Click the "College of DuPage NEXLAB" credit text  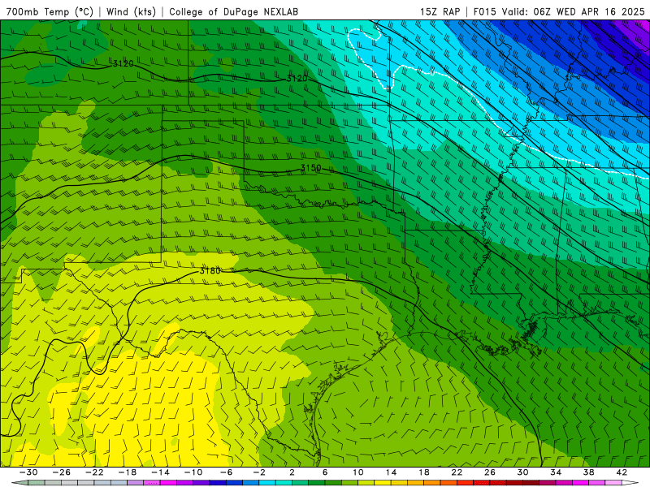point(233,11)
